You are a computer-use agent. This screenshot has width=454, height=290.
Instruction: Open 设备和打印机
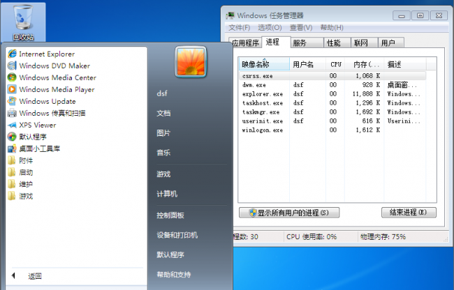pyautogui.click(x=177, y=235)
